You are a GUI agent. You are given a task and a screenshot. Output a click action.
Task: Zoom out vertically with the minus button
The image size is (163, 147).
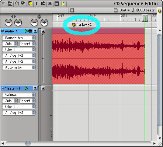(x=34, y=22)
